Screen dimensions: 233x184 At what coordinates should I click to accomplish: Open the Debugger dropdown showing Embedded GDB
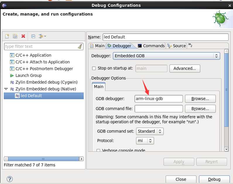pyautogui.click(x=167, y=56)
